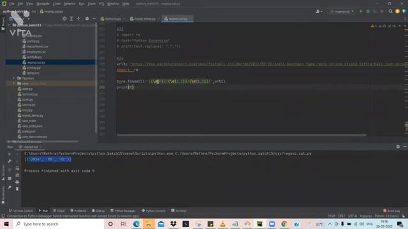Clear console with the trash icon
This screenshot has height=229, width=408.
[17, 189]
